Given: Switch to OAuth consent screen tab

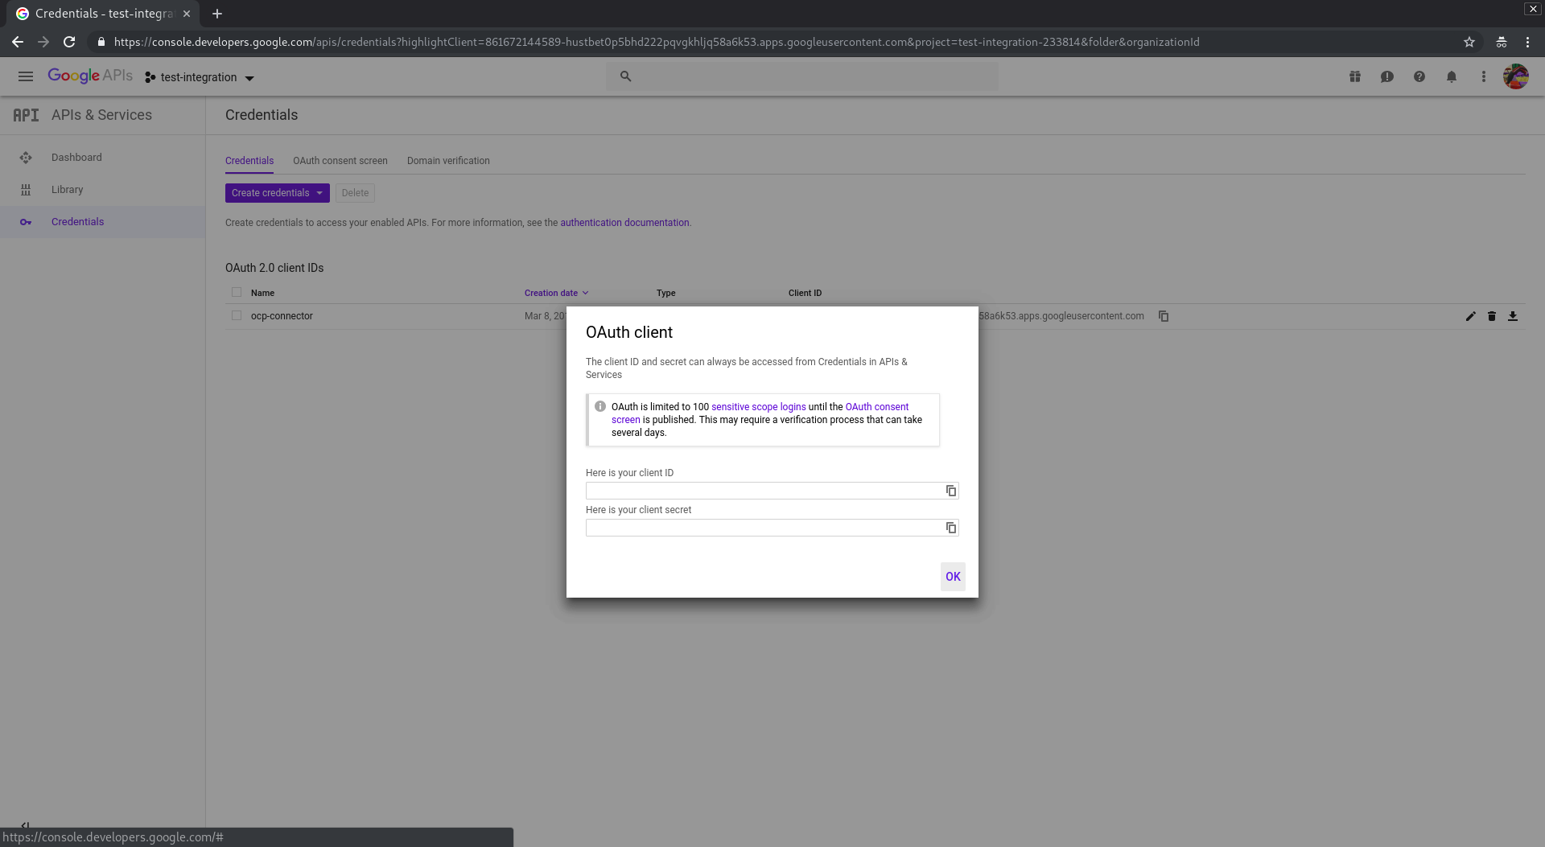Looking at the screenshot, I should click(340, 161).
